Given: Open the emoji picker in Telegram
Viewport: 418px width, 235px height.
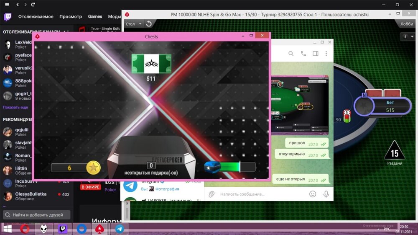Looking at the screenshot, I should pos(313,194).
